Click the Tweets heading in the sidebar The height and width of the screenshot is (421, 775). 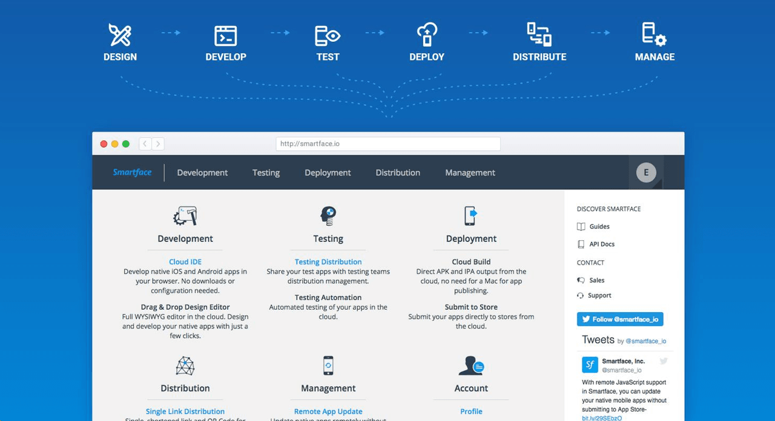point(598,340)
